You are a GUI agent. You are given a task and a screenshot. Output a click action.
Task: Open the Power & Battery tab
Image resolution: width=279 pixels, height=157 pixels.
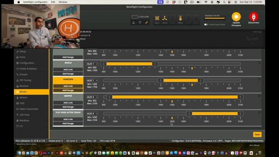click(31, 69)
